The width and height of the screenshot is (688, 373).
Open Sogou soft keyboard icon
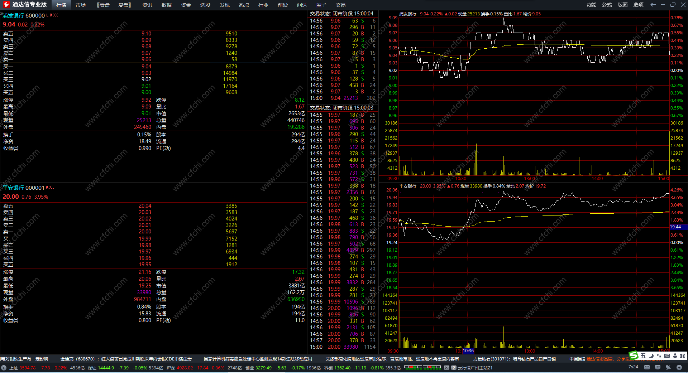(667, 356)
